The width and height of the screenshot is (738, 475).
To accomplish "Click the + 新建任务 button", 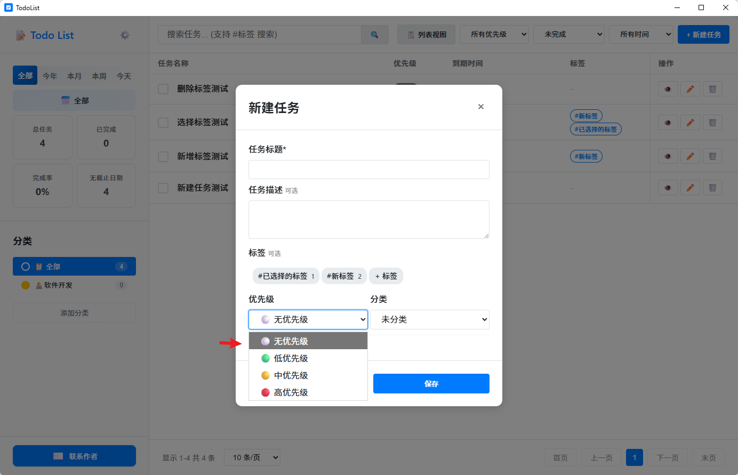I will tap(703, 35).
